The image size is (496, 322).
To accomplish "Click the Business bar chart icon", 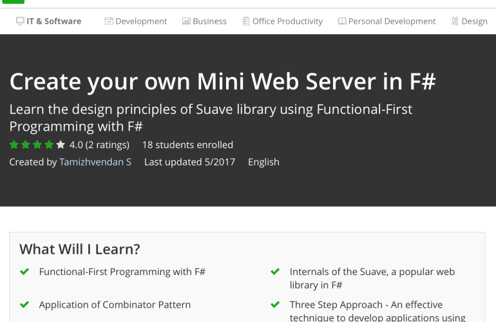I will click(186, 21).
